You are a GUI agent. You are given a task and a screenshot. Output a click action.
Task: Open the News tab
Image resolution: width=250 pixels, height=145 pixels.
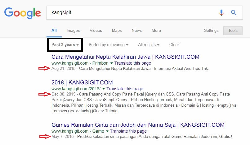coord(137,30)
